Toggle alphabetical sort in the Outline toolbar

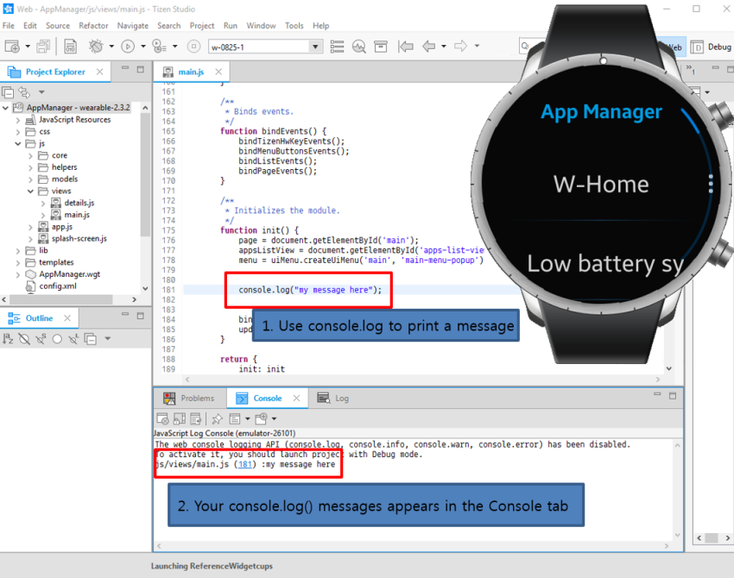click(8, 339)
